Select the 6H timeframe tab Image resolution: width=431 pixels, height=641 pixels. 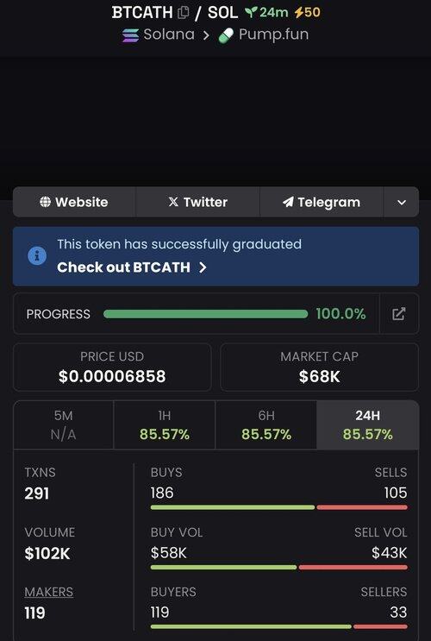click(266, 425)
